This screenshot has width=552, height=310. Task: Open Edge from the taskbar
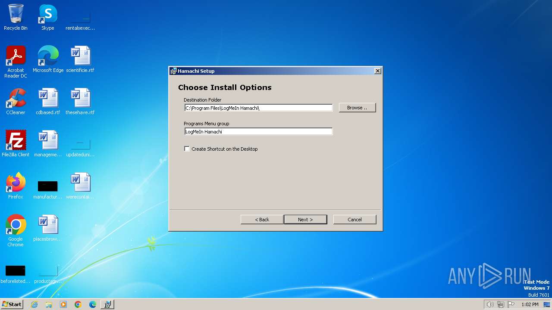click(x=93, y=304)
